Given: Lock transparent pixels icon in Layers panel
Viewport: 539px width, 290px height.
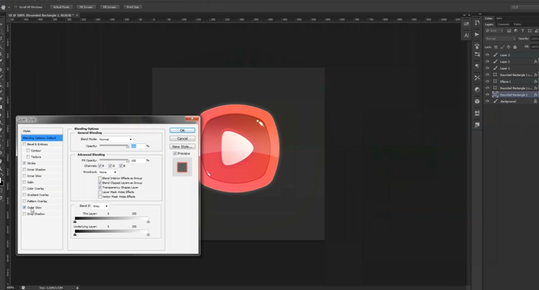Looking at the screenshot, I should tap(496, 47).
